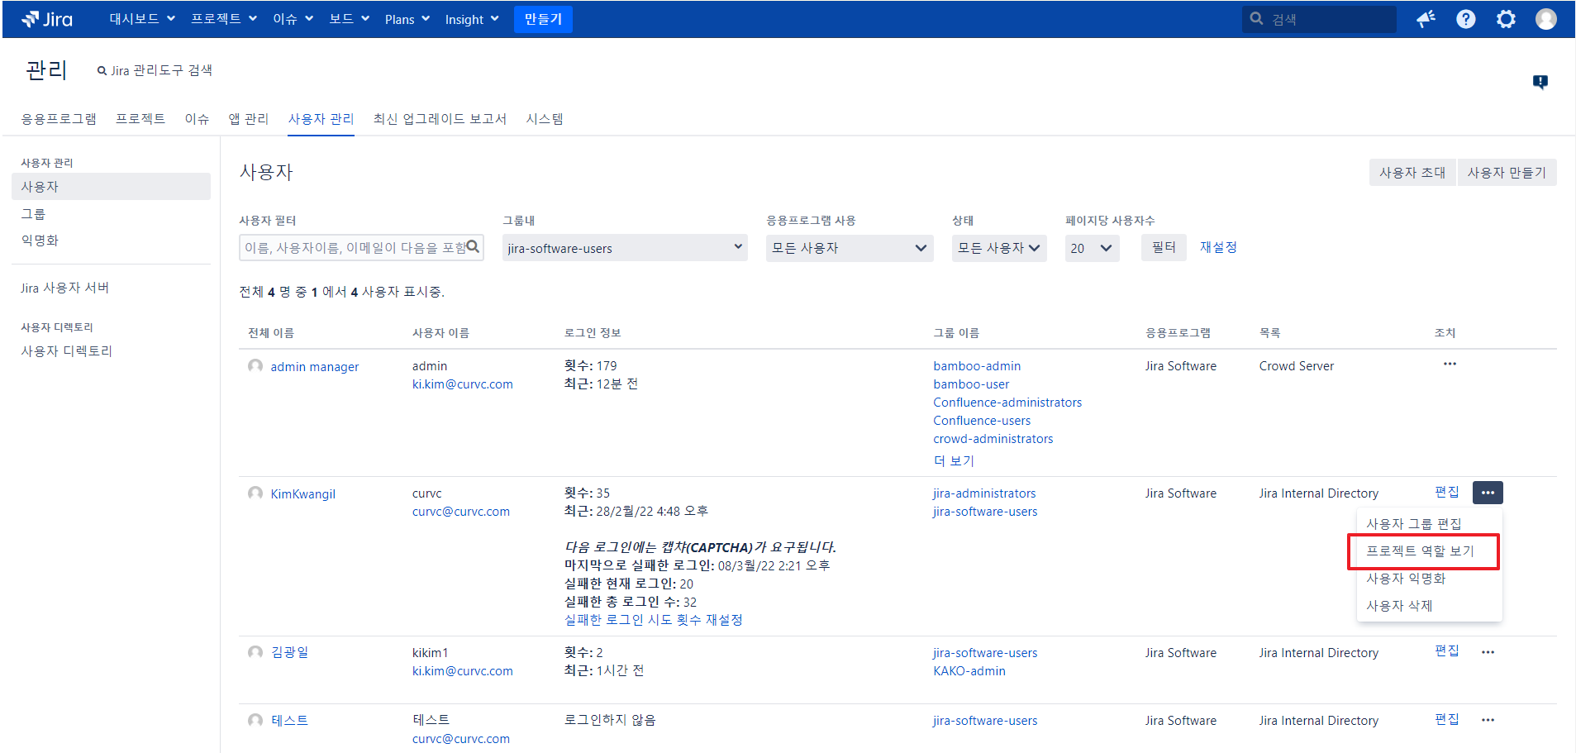Open the bamboo-admin group link

click(977, 366)
